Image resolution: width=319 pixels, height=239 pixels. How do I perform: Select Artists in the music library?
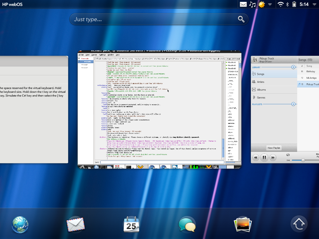coord(260,82)
